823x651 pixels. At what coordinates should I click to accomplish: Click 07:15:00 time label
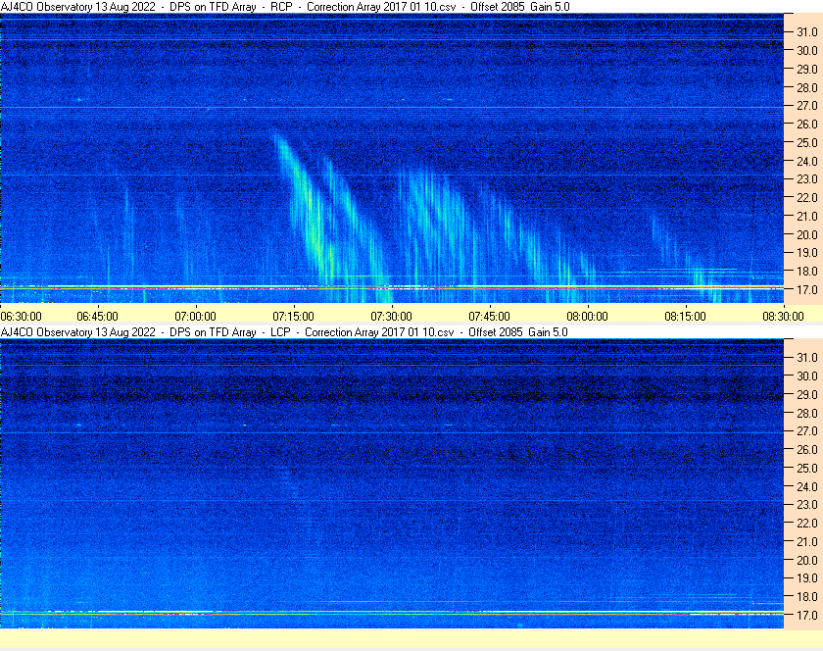coord(293,317)
